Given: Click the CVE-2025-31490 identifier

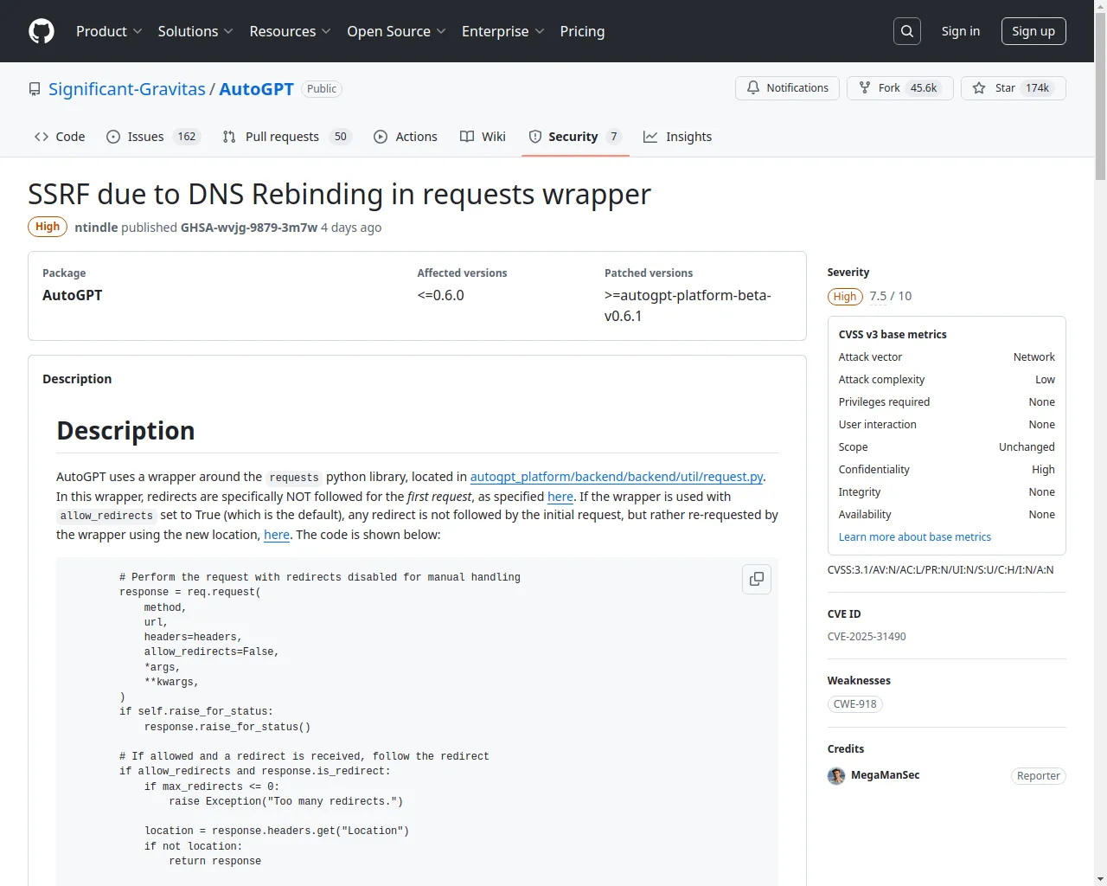Looking at the screenshot, I should (867, 637).
